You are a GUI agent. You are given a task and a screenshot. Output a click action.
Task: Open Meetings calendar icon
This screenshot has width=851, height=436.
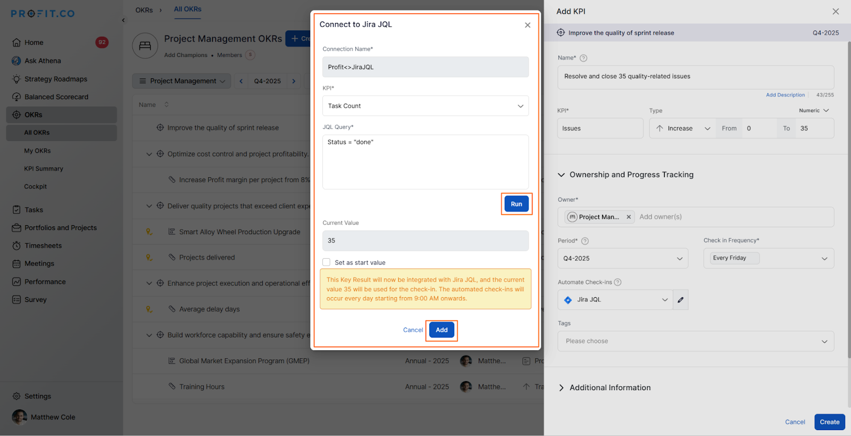(16, 264)
